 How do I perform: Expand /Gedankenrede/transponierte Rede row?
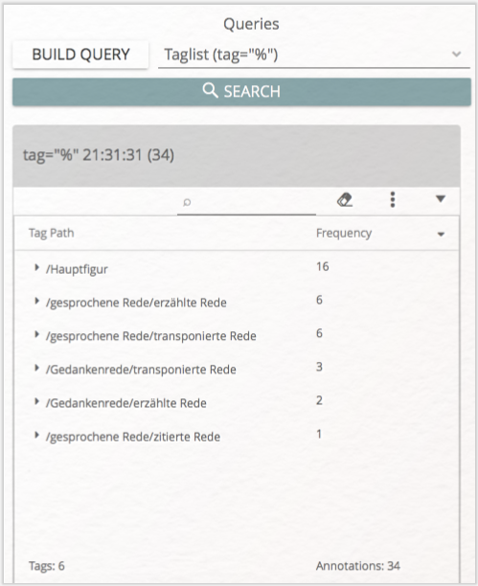(36, 368)
